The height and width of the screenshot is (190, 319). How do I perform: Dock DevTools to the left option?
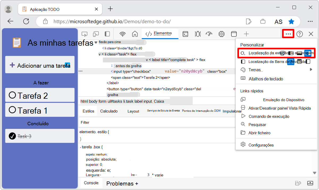pos(291,53)
